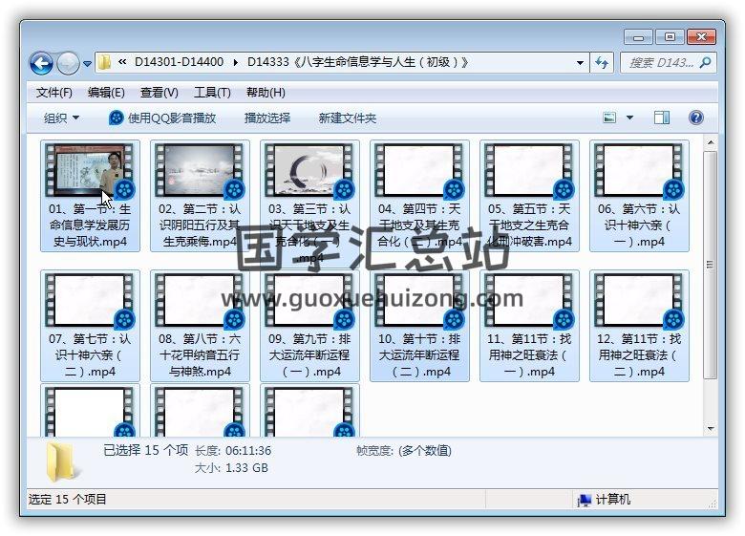Click the Forward navigation arrow button
Screen dimensions: 745x536
pyautogui.click(x=68, y=63)
